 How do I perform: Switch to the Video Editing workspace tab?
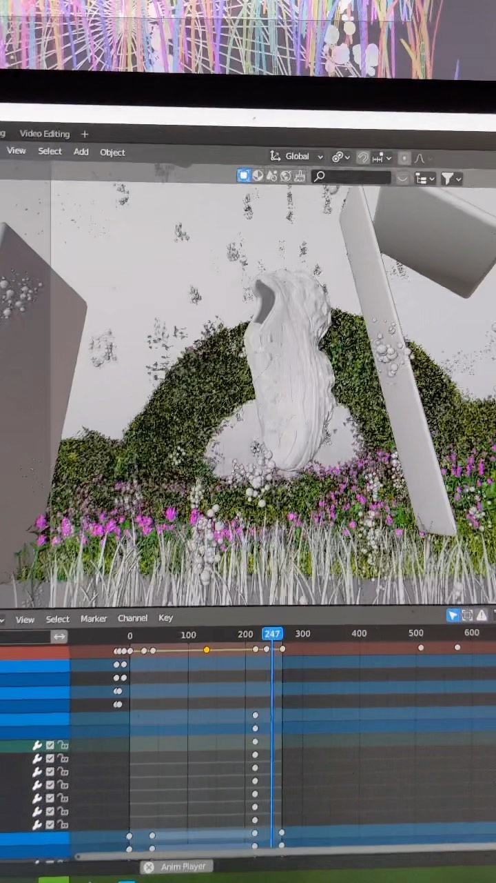pyautogui.click(x=44, y=134)
